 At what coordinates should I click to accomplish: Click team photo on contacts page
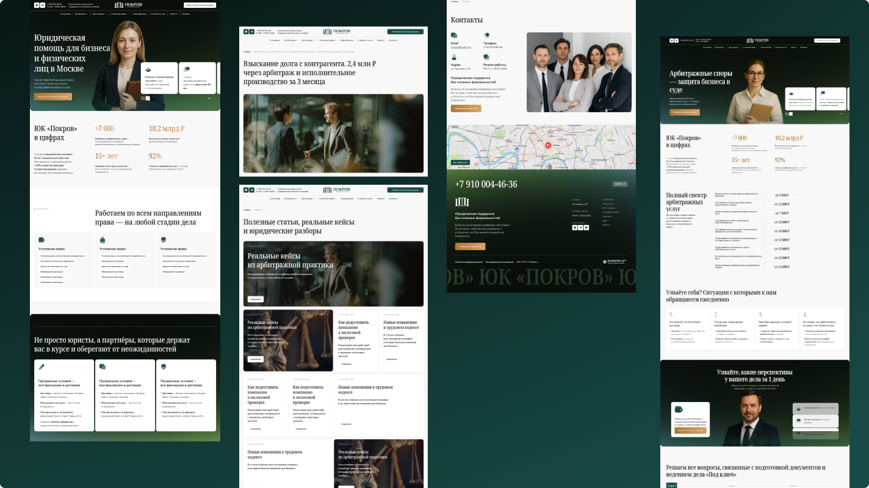click(579, 72)
